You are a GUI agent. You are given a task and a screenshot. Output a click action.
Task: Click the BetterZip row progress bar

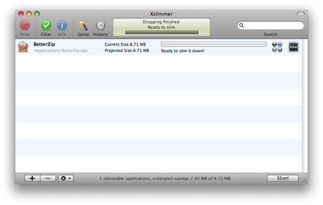pyautogui.click(x=214, y=44)
